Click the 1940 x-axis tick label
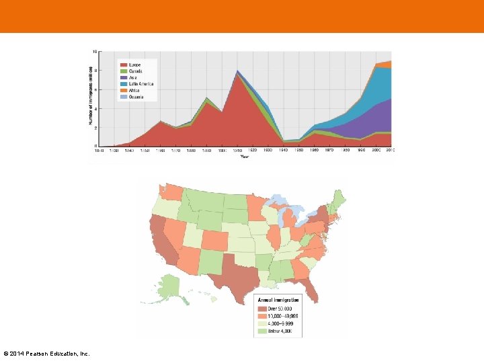Screen dimensions: 484x363 click(x=284, y=151)
